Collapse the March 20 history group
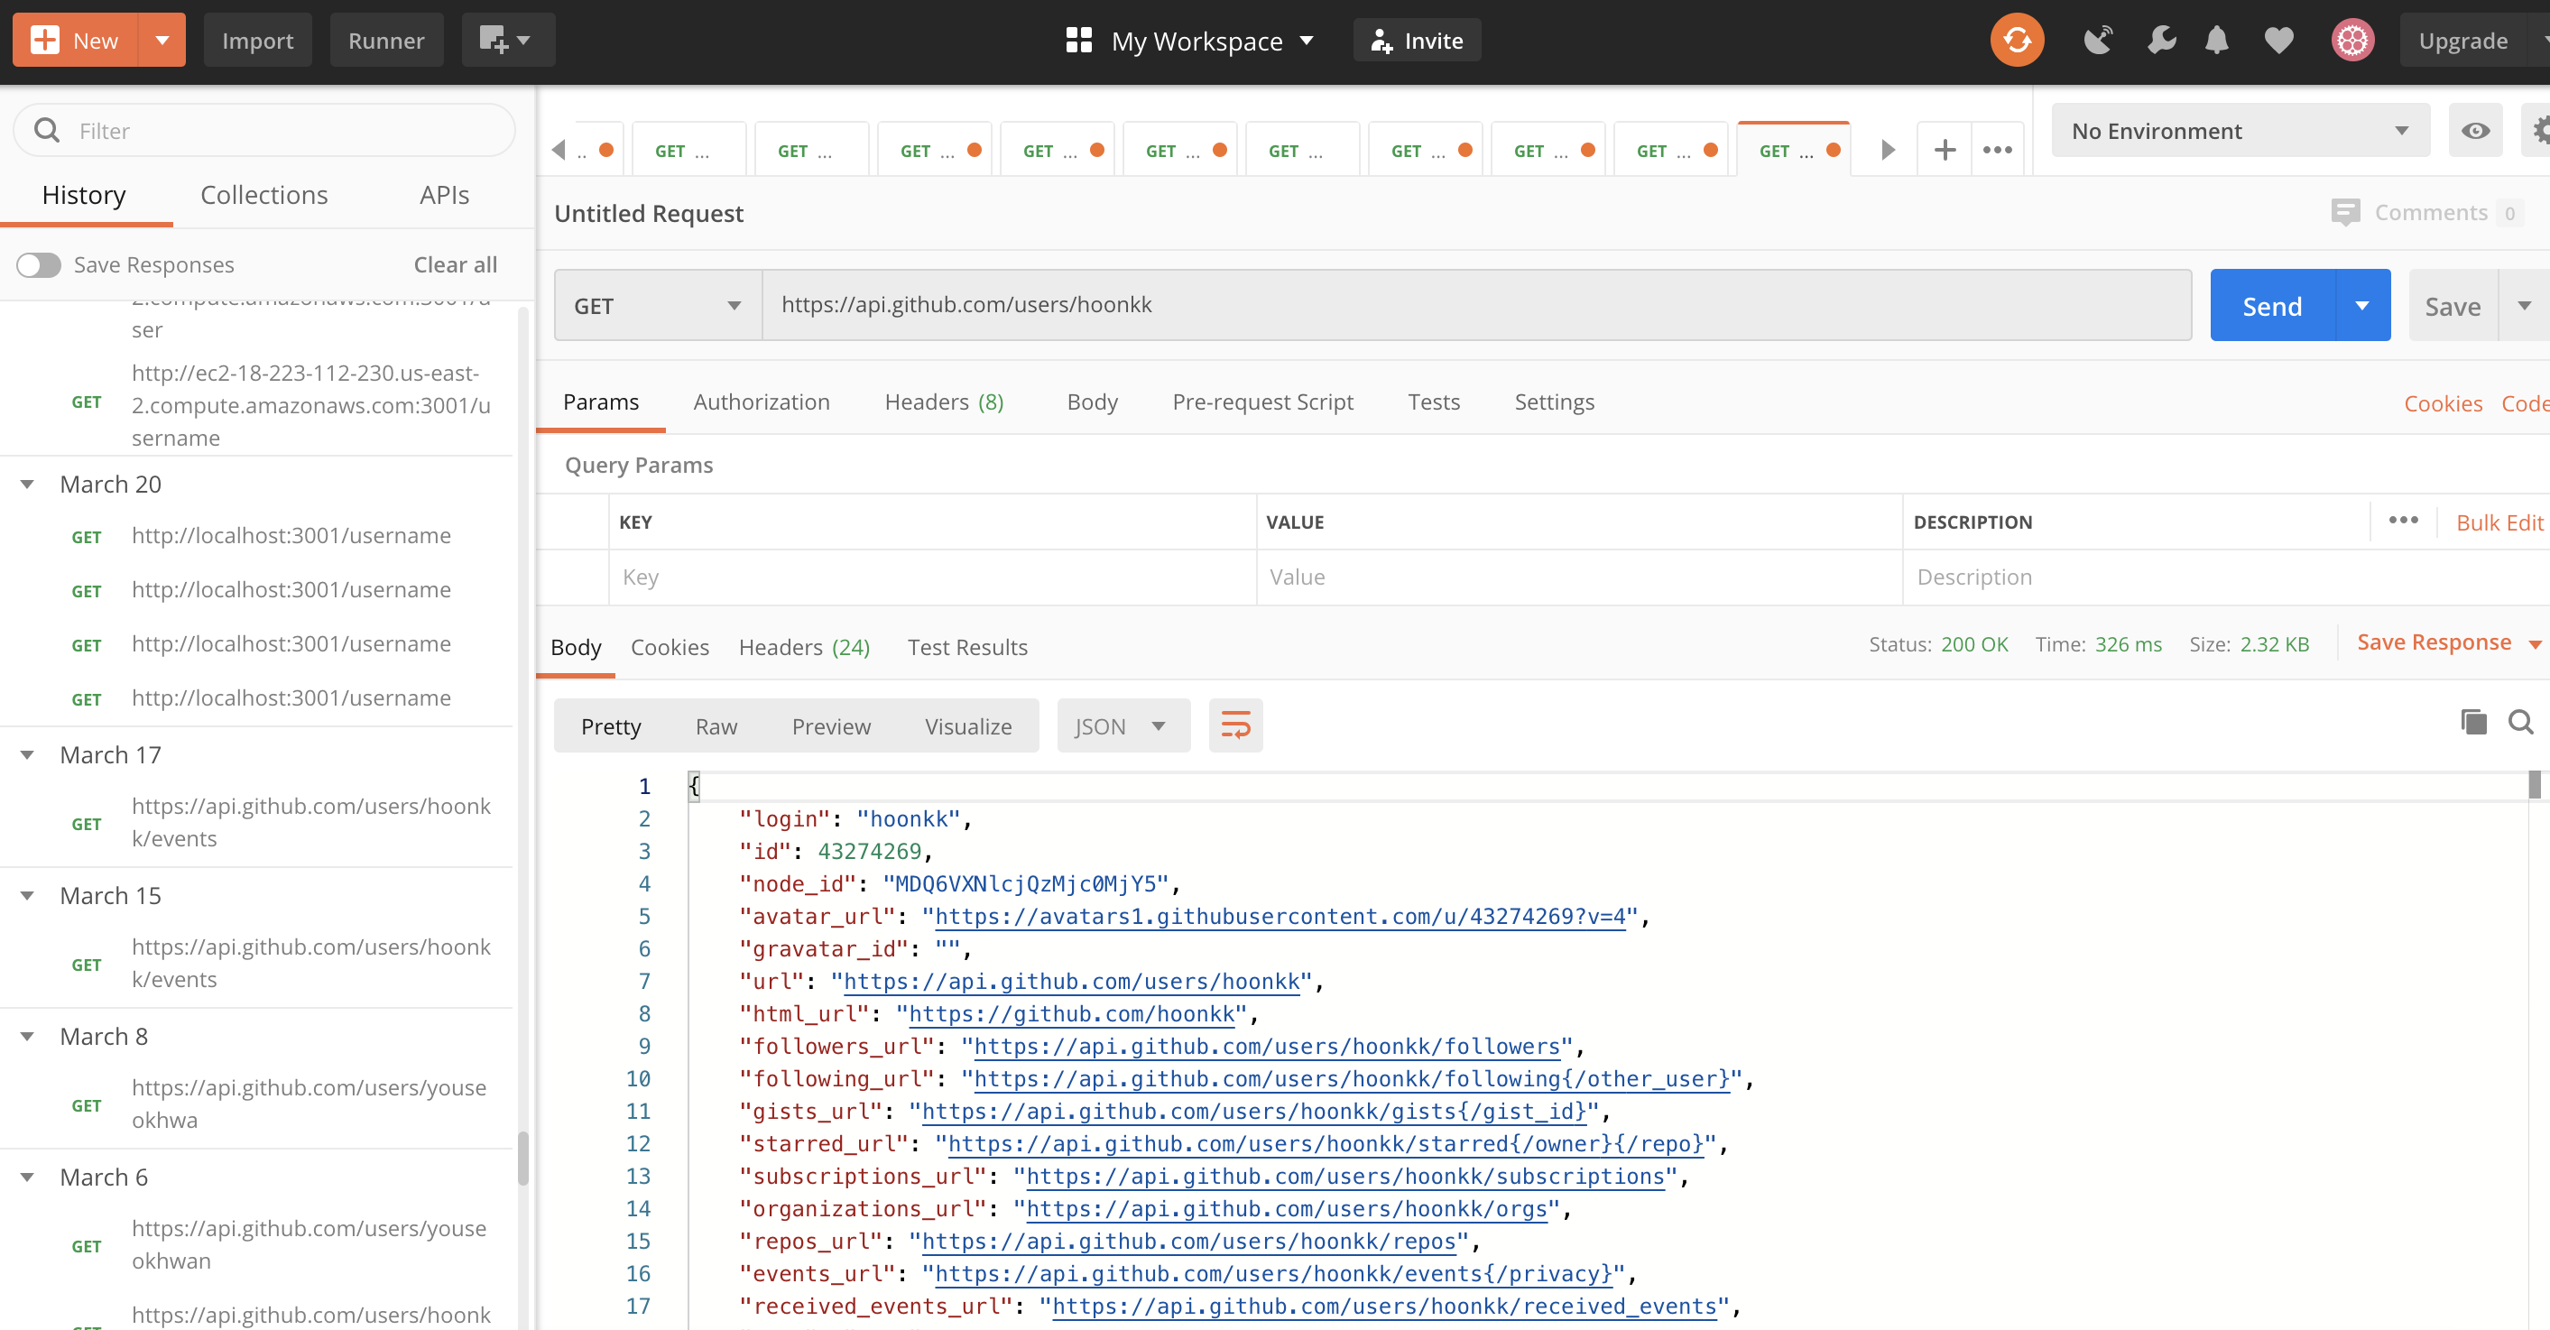The width and height of the screenshot is (2550, 1330). click(x=28, y=484)
